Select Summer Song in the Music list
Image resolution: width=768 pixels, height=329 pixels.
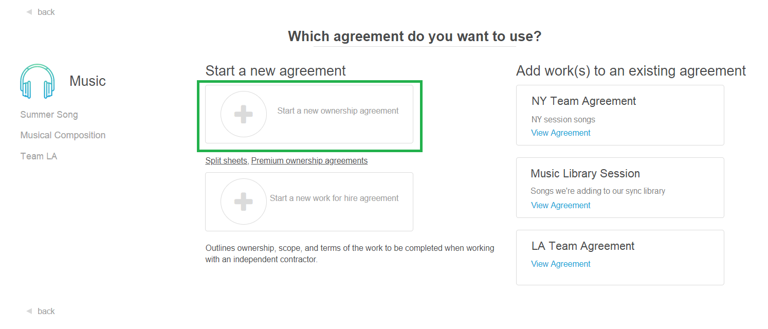click(x=49, y=115)
